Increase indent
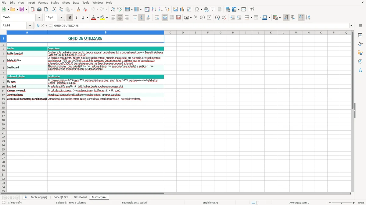Image resolution: width=366 pixels, height=205 pixels. (232, 18)
